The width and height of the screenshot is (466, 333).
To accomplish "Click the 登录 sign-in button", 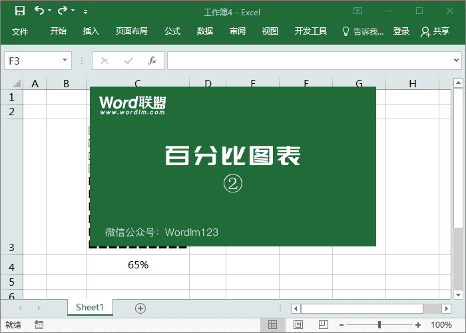I will (x=401, y=31).
